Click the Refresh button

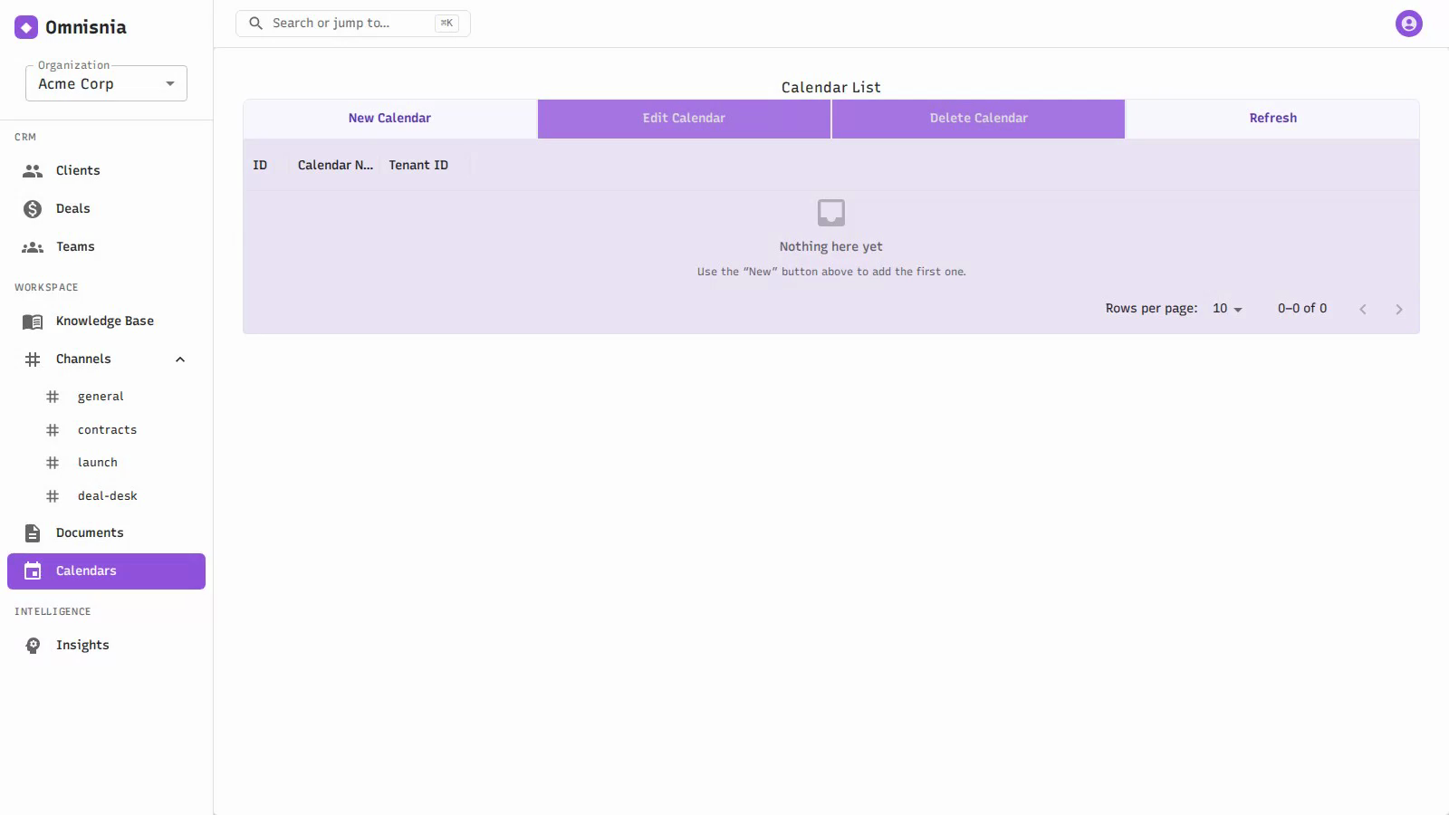pyautogui.click(x=1272, y=119)
